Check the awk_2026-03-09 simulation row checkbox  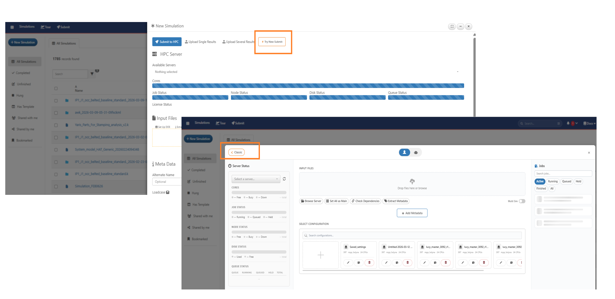[x=56, y=113]
